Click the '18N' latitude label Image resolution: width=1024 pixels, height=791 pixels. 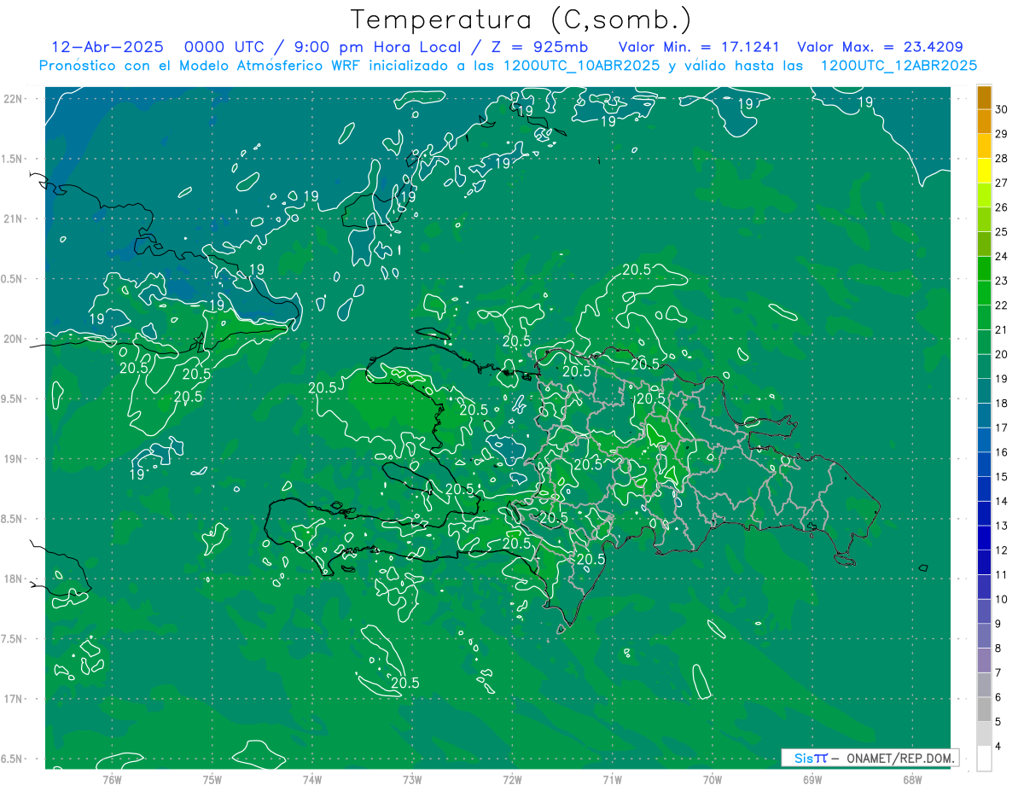15,579
